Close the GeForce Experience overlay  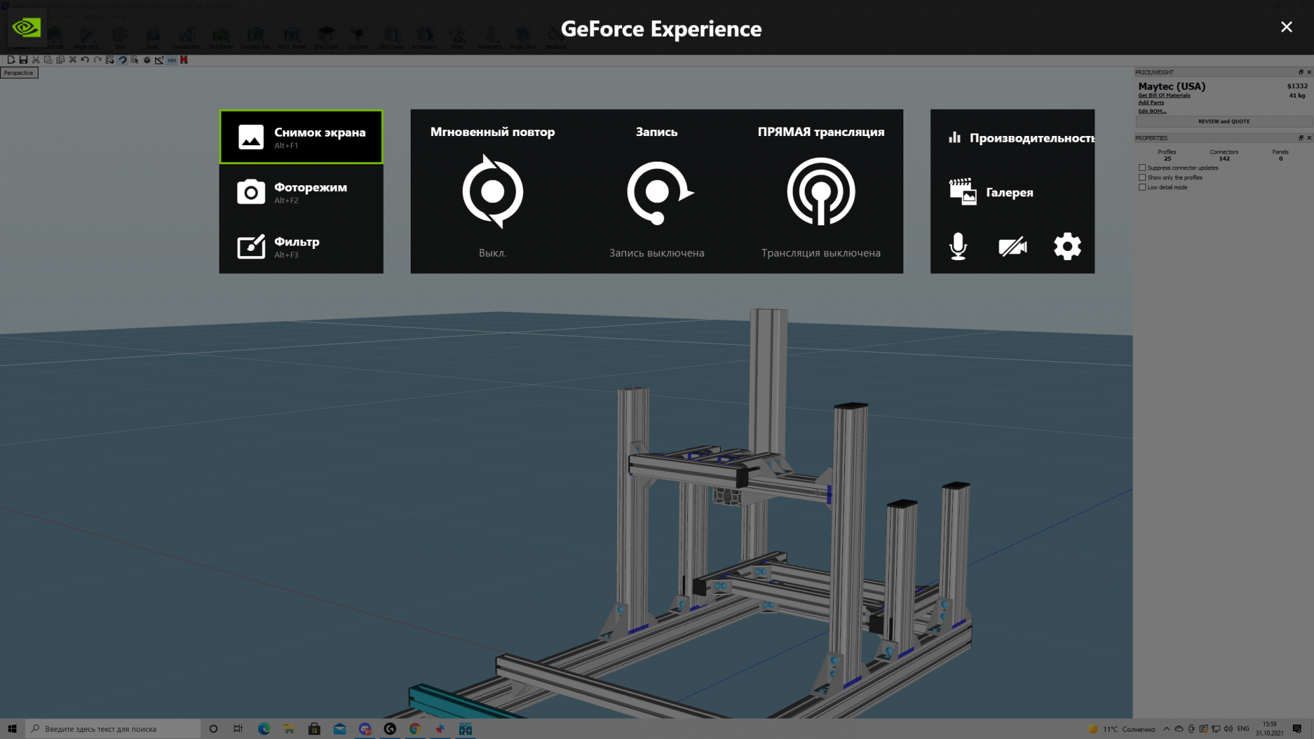(1286, 27)
